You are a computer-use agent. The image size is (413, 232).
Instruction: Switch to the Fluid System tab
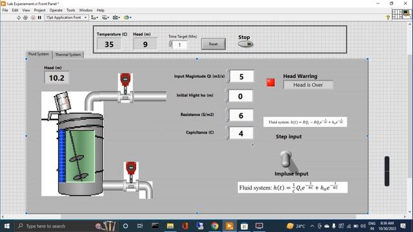39,54
